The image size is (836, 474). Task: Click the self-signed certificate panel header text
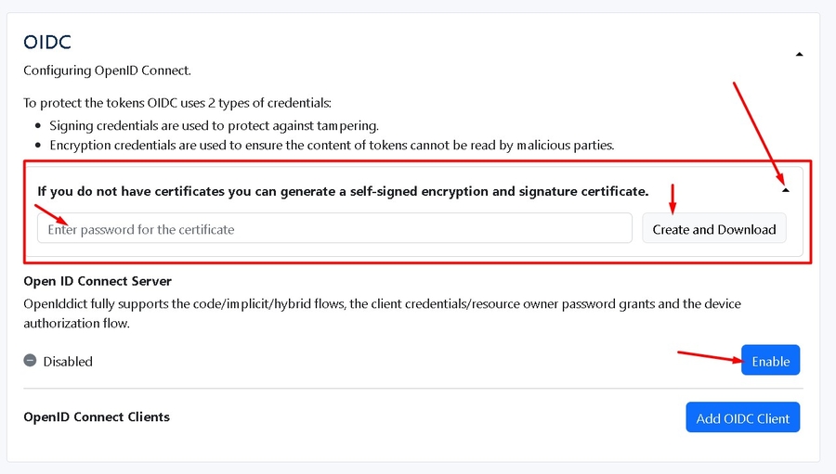[343, 191]
